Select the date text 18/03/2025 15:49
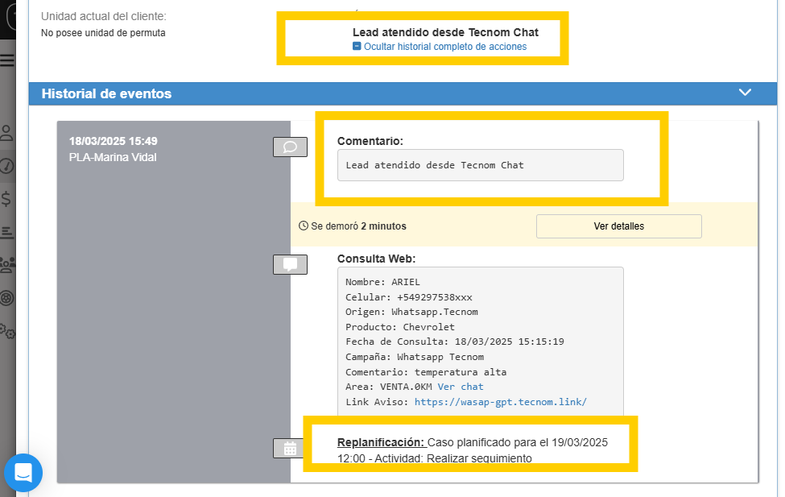Screen dimensions: 785x497 point(114,141)
